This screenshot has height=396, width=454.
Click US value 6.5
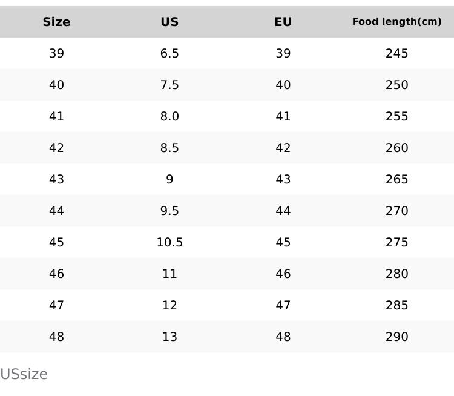click(169, 53)
